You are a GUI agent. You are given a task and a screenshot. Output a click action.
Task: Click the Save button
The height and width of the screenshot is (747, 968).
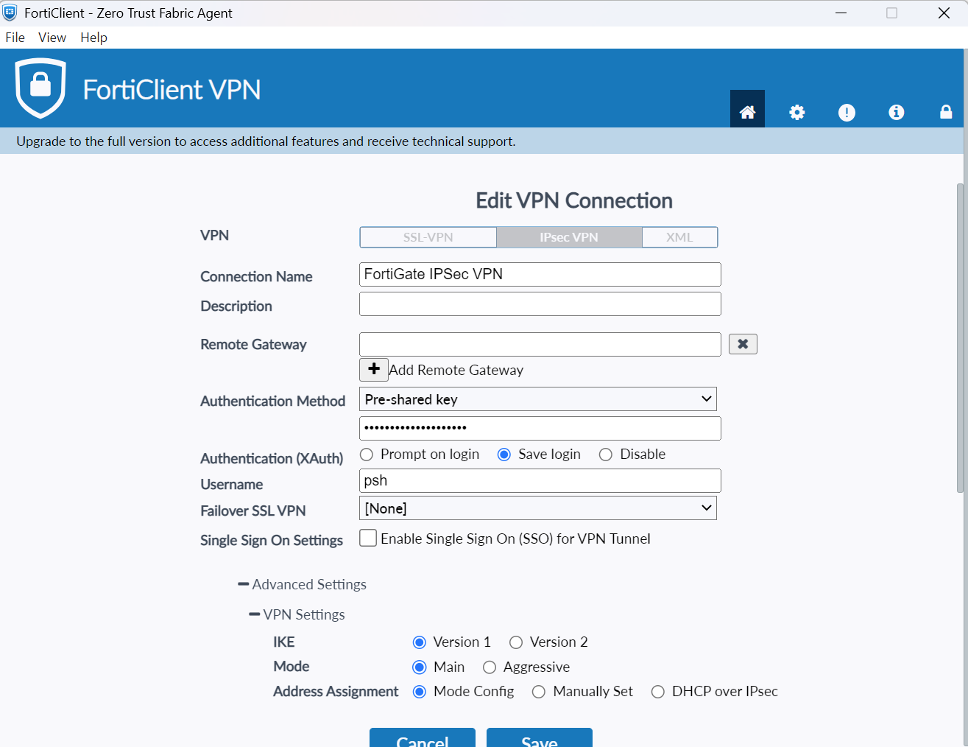539,738
